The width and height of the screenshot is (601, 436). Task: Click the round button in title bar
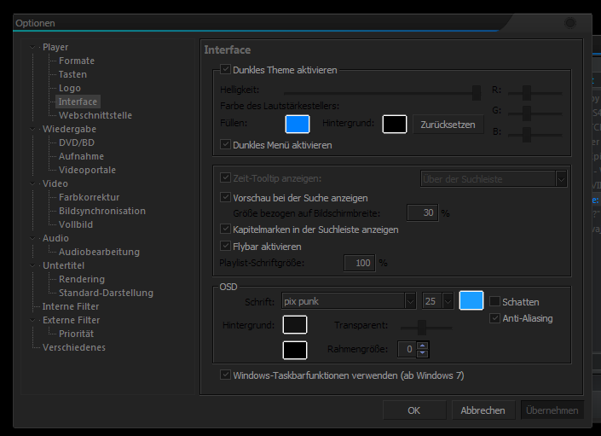pos(570,23)
